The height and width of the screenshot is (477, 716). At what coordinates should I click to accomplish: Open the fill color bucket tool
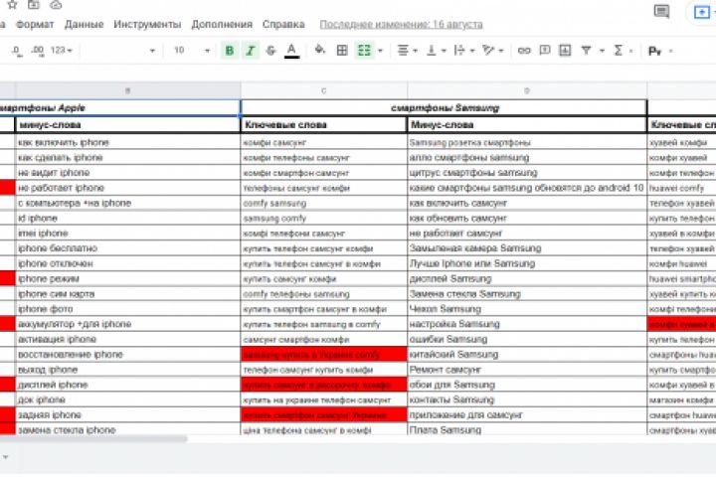pos(320,50)
